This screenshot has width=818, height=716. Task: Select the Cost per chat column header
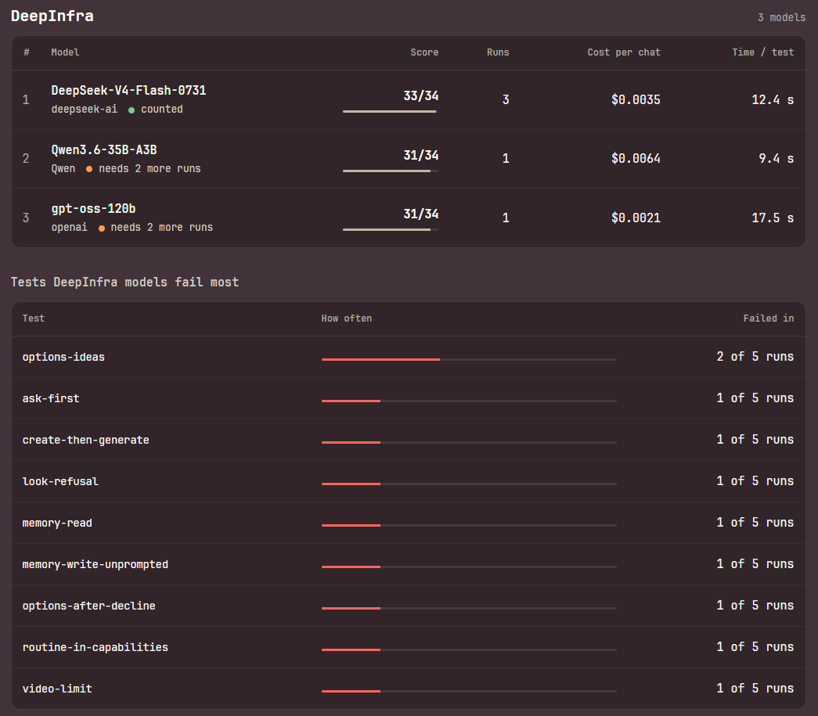[624, 52]
